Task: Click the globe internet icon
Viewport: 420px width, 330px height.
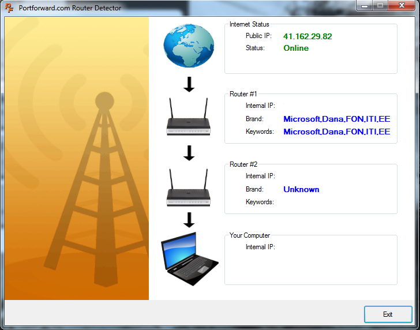Action: (188, 48)
